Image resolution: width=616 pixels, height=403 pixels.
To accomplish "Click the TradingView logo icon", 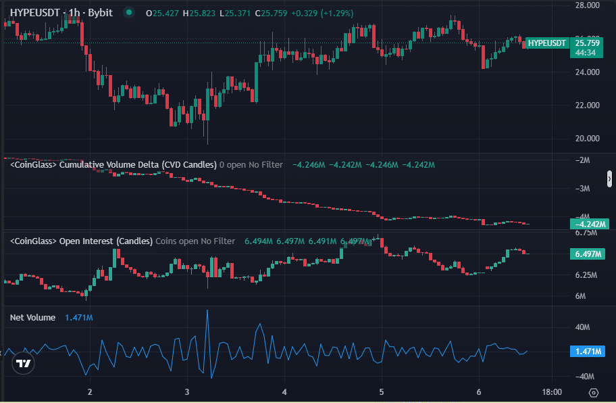I will (x=24, y=364).
